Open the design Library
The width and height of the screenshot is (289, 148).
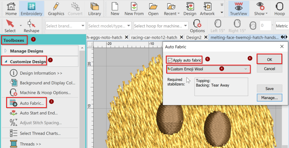click(x=95, y=9)
